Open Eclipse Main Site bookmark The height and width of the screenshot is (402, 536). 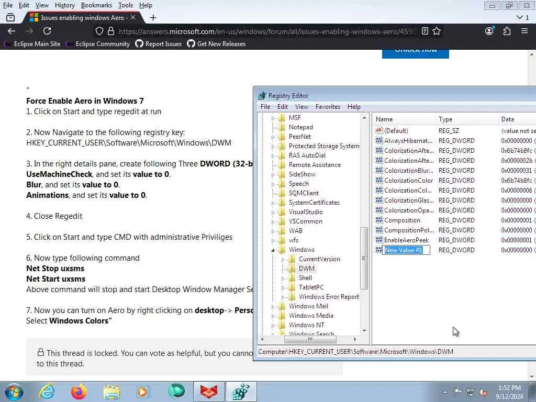(32, 44)
